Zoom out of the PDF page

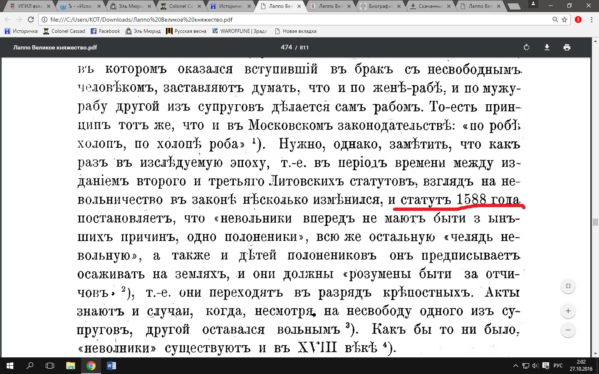coord(568,330)
